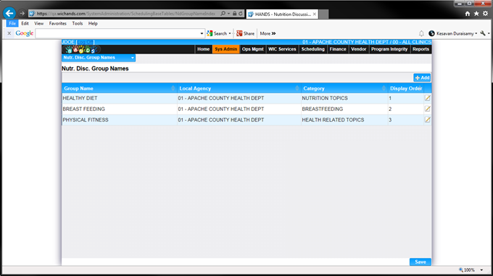This screenshot has height=276, width=493.
Task: Click the notification bell icon in toolbar
Action: (421, 33)
